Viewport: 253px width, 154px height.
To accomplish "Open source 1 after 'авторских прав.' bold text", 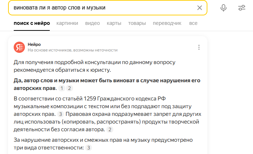I will click(x=62, y=88).
